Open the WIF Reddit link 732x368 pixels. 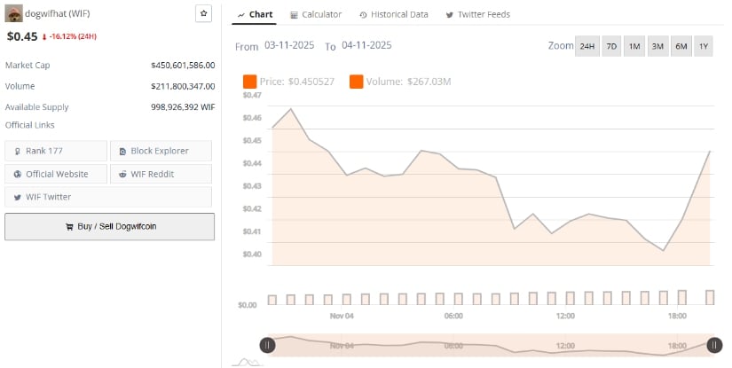[161, 174]
